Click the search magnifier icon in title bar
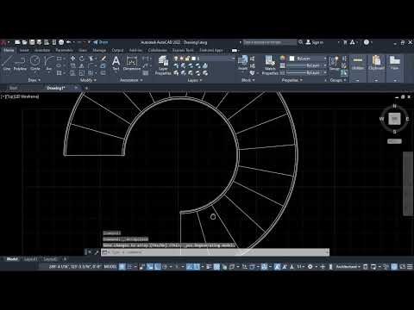Screen dimensions: 414x310 click(300, 42)
